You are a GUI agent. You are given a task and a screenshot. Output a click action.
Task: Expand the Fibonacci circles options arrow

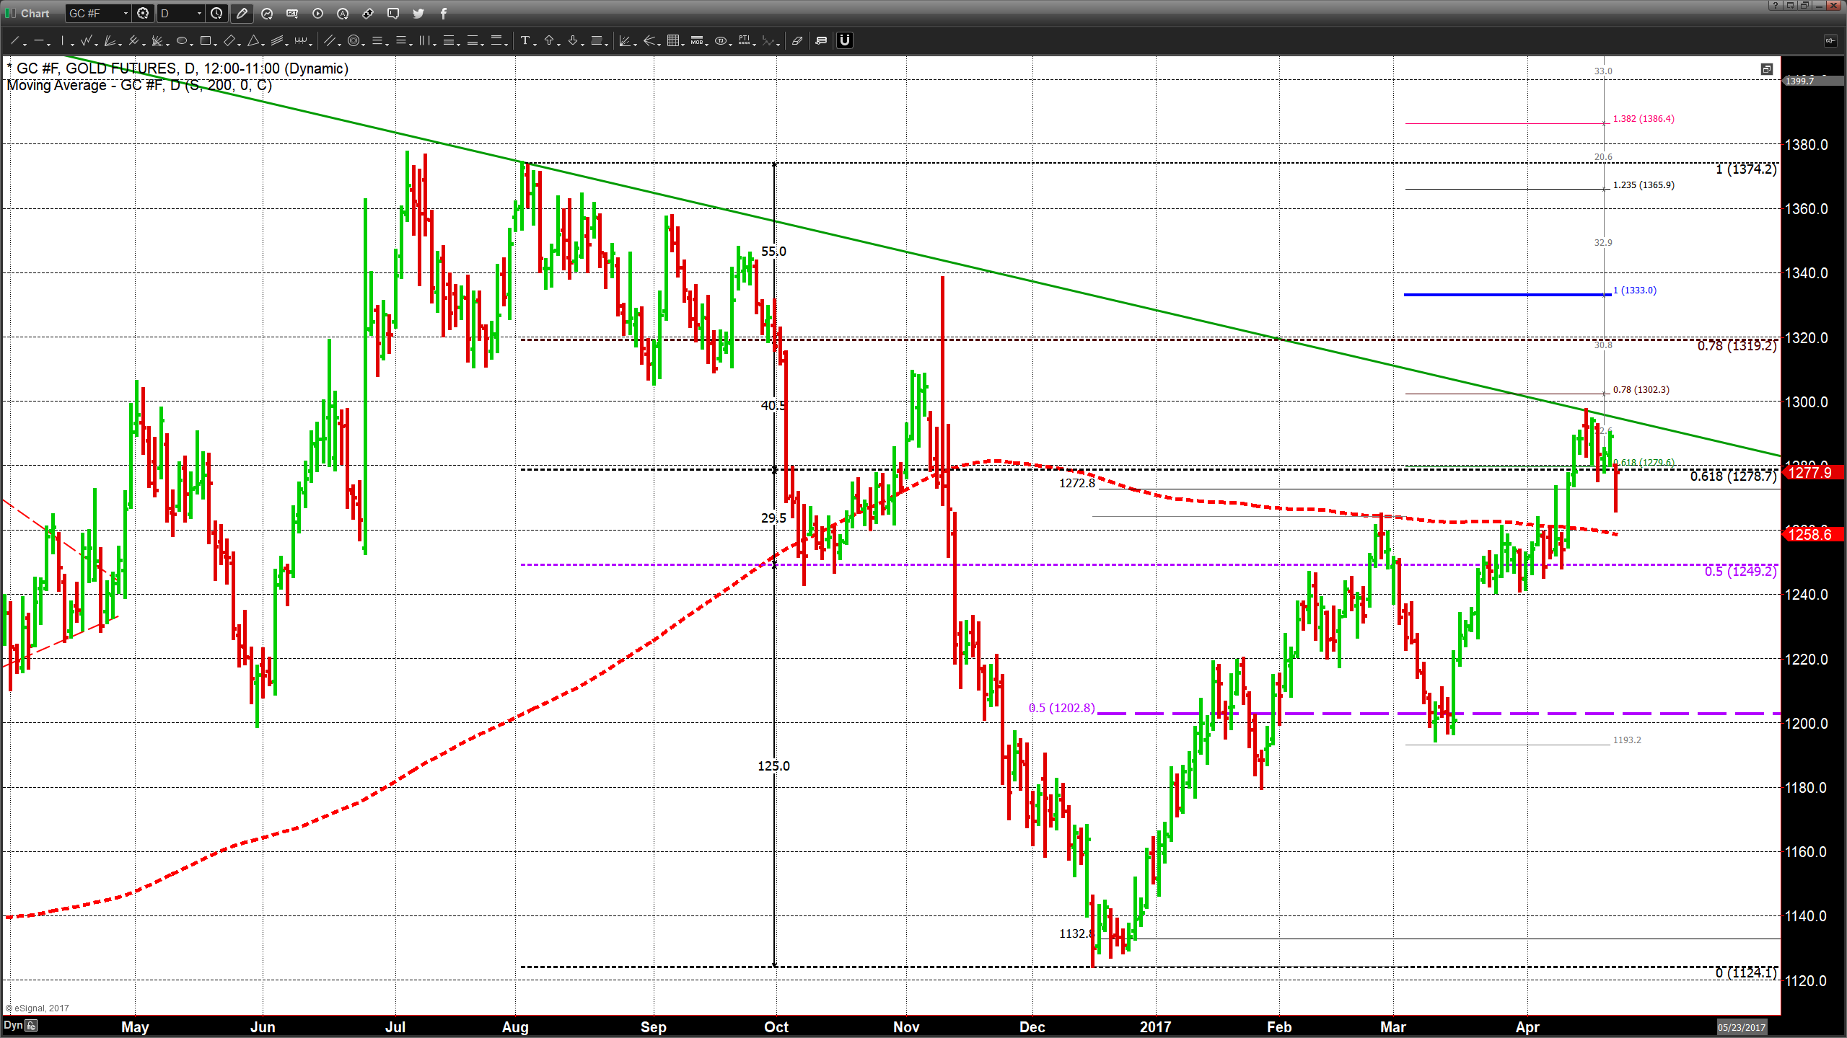click(x=364, y=44)
